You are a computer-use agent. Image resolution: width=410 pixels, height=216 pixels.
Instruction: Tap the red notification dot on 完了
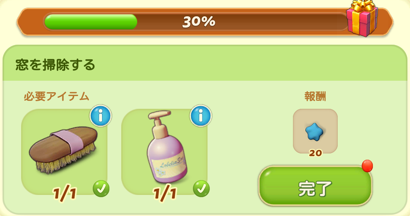coord(367,166)
